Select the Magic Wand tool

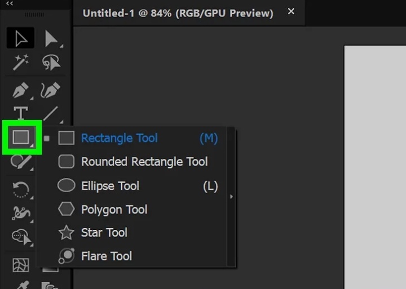[x=21, y=62]
